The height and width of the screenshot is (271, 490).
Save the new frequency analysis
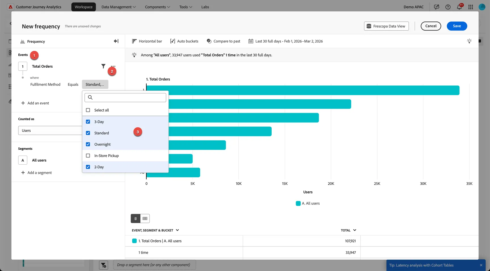(457, 26)
